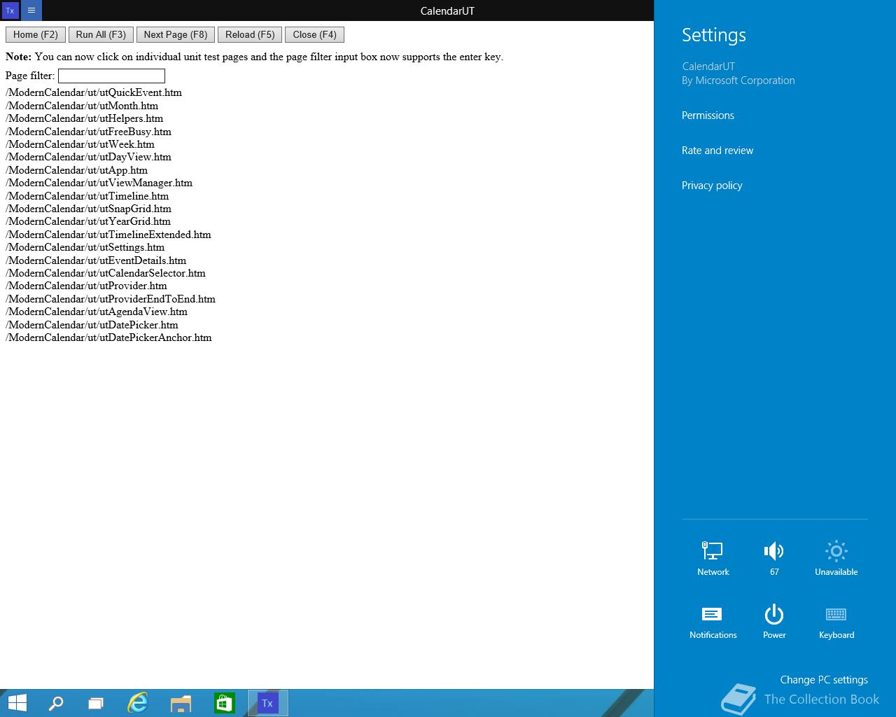This screenshot has height=717, width=896.
Task: Open utViewManager.htm test page
Action: [99, 183]
